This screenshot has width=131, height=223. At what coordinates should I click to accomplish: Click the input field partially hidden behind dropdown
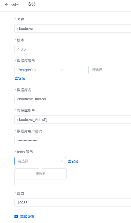[99, 182]
